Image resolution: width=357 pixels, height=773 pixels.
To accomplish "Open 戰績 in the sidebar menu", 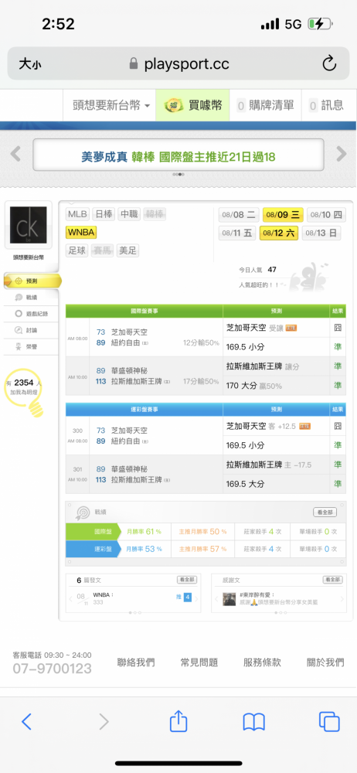I will click(31, 298).
